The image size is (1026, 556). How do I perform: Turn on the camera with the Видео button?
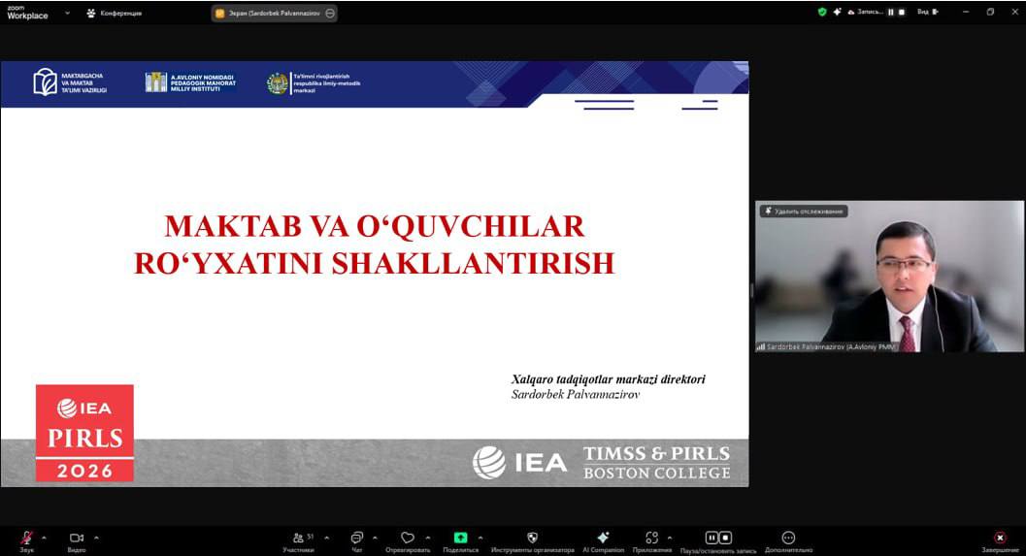76,538
